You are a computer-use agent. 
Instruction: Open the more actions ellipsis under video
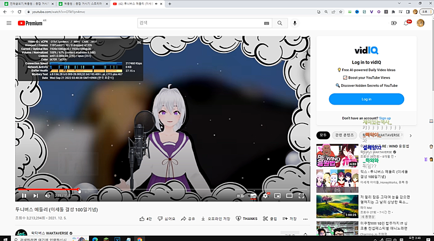305,219
